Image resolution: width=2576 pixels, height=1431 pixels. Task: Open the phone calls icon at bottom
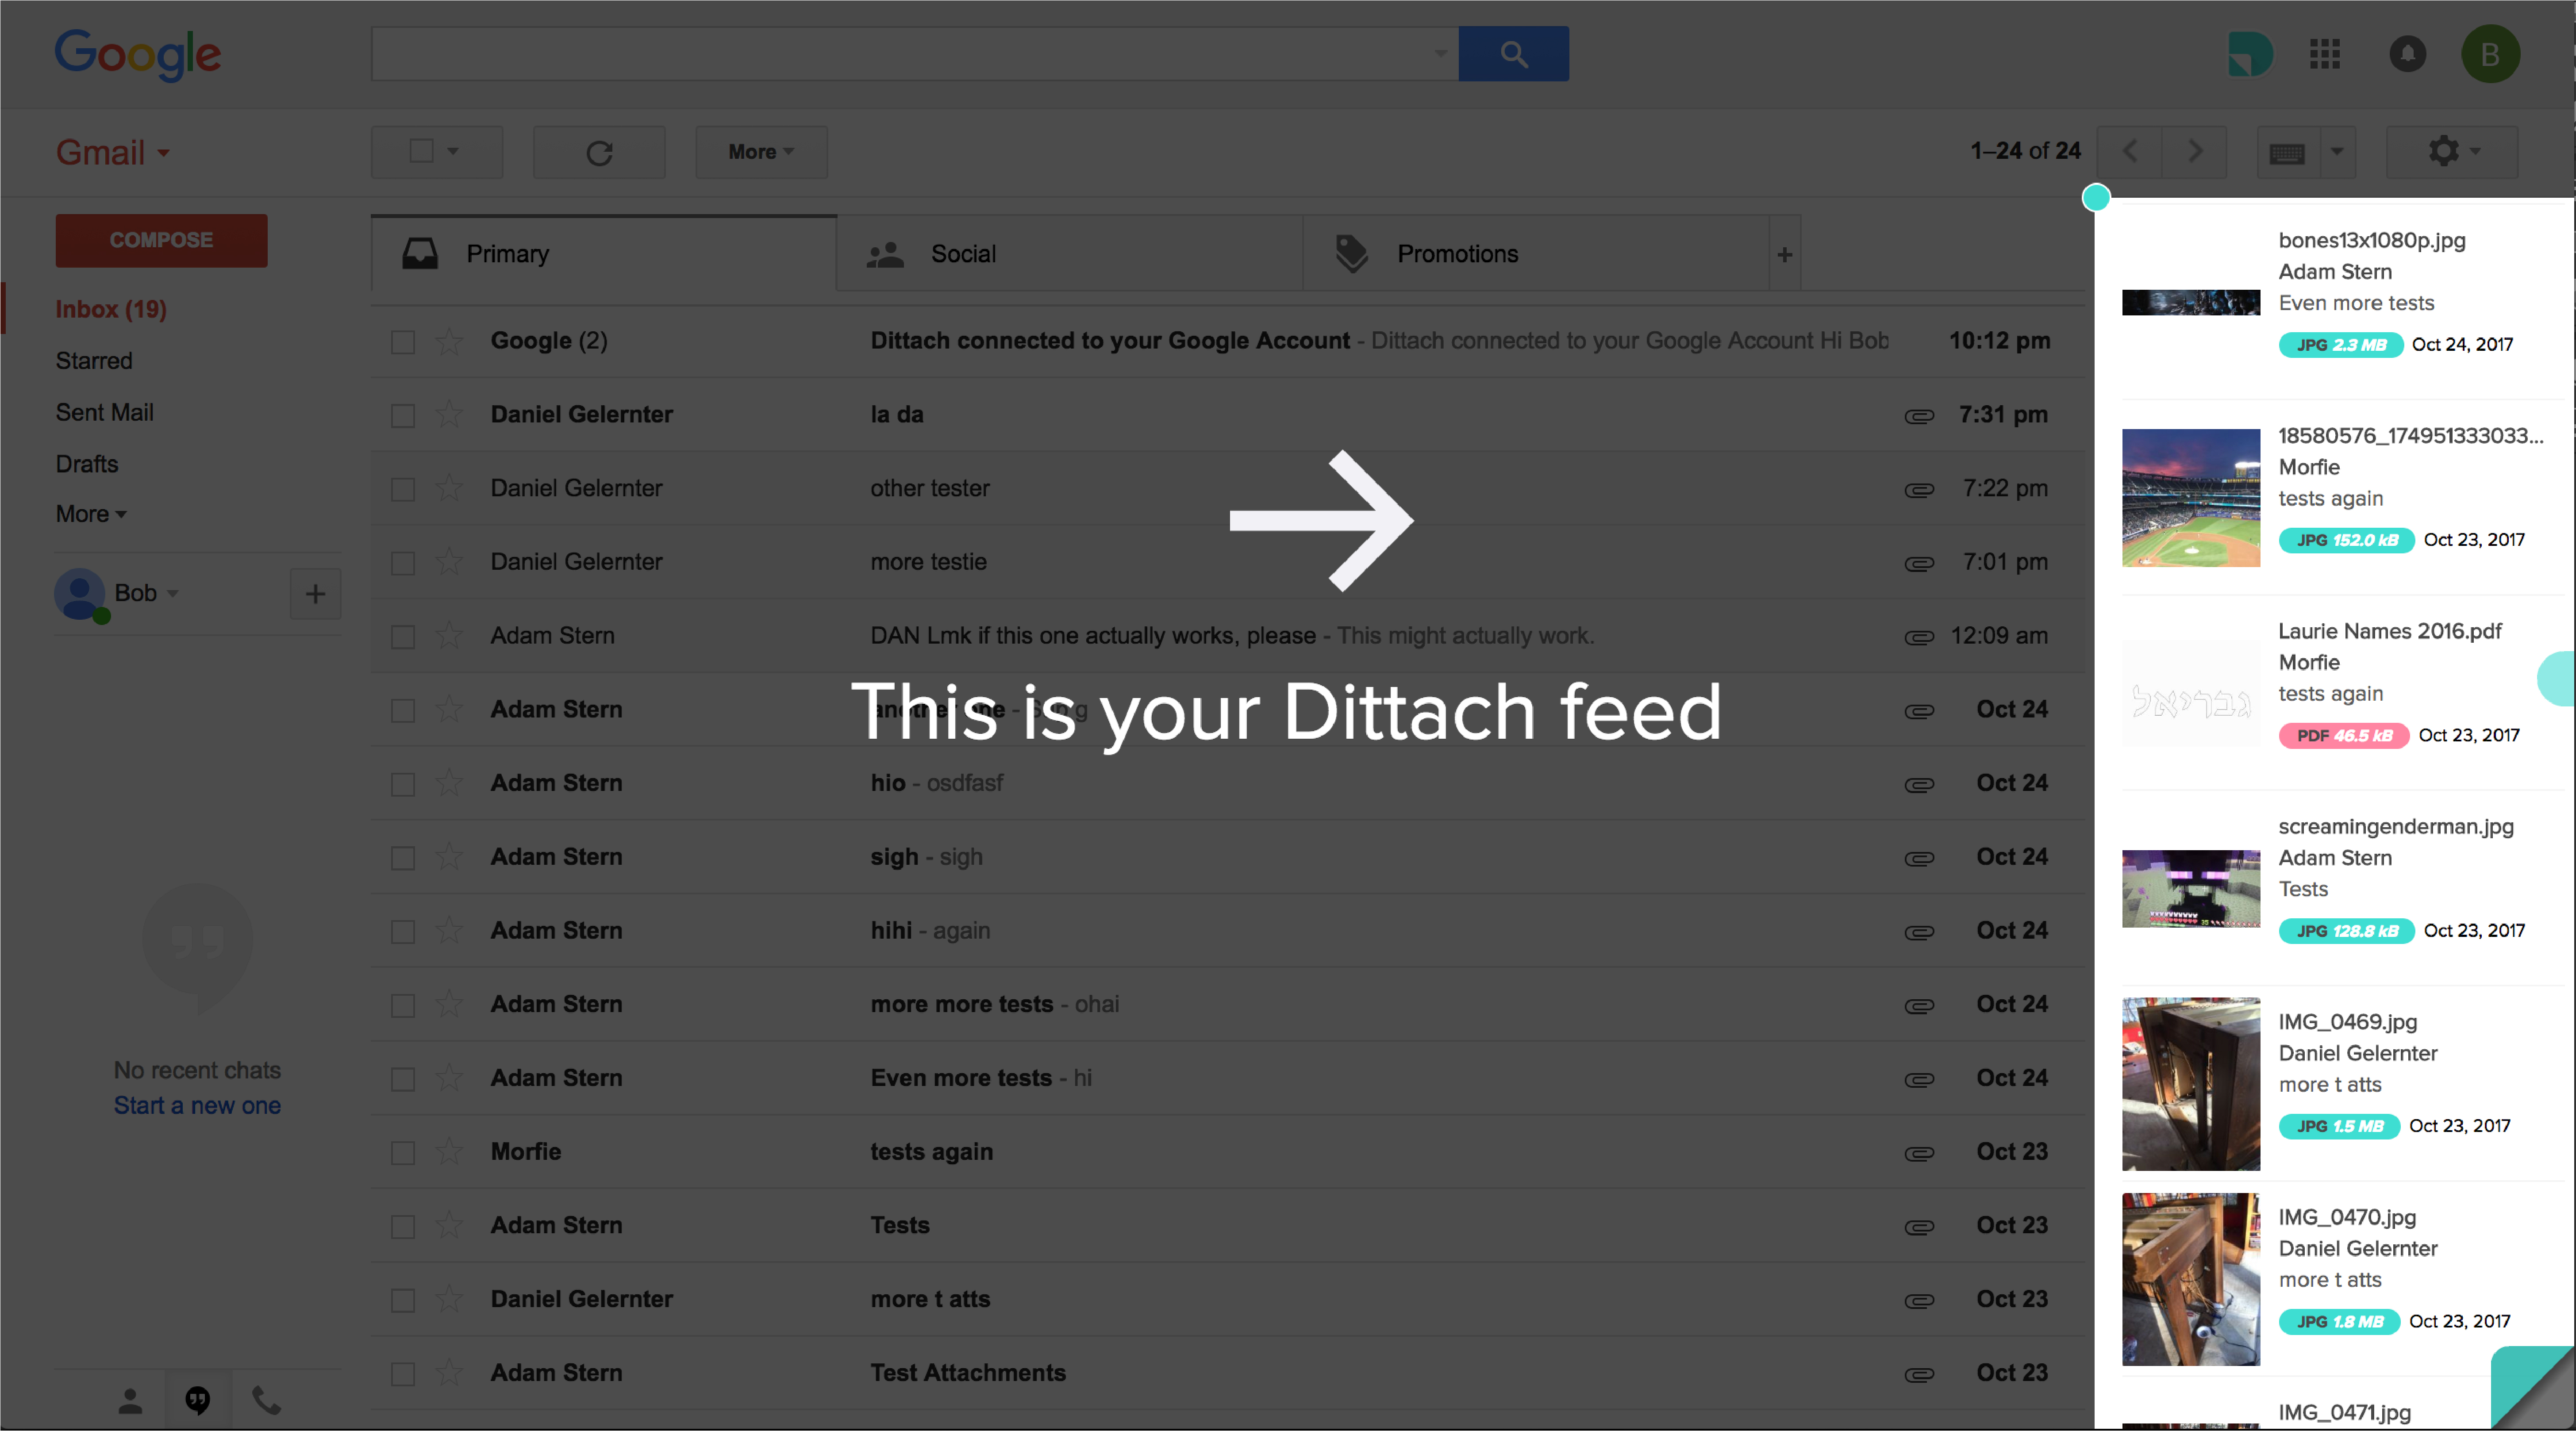[x=266, y=1401]
